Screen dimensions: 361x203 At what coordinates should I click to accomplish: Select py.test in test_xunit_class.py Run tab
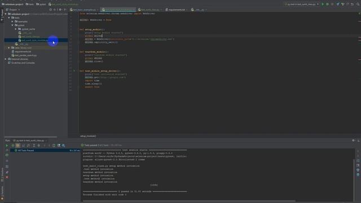coord(30,140)
